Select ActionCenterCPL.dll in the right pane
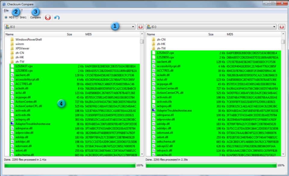 pos(170,93)
